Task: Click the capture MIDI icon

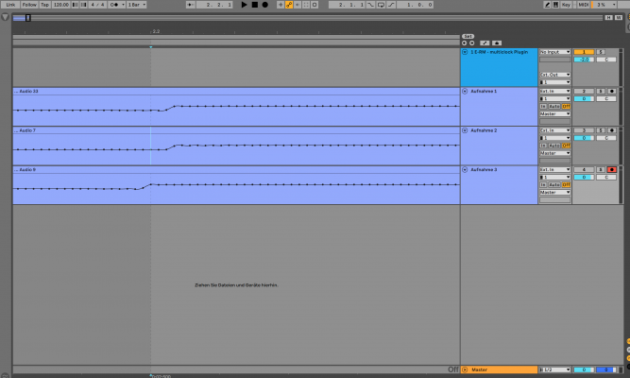Action: click(x=306, y=5)
